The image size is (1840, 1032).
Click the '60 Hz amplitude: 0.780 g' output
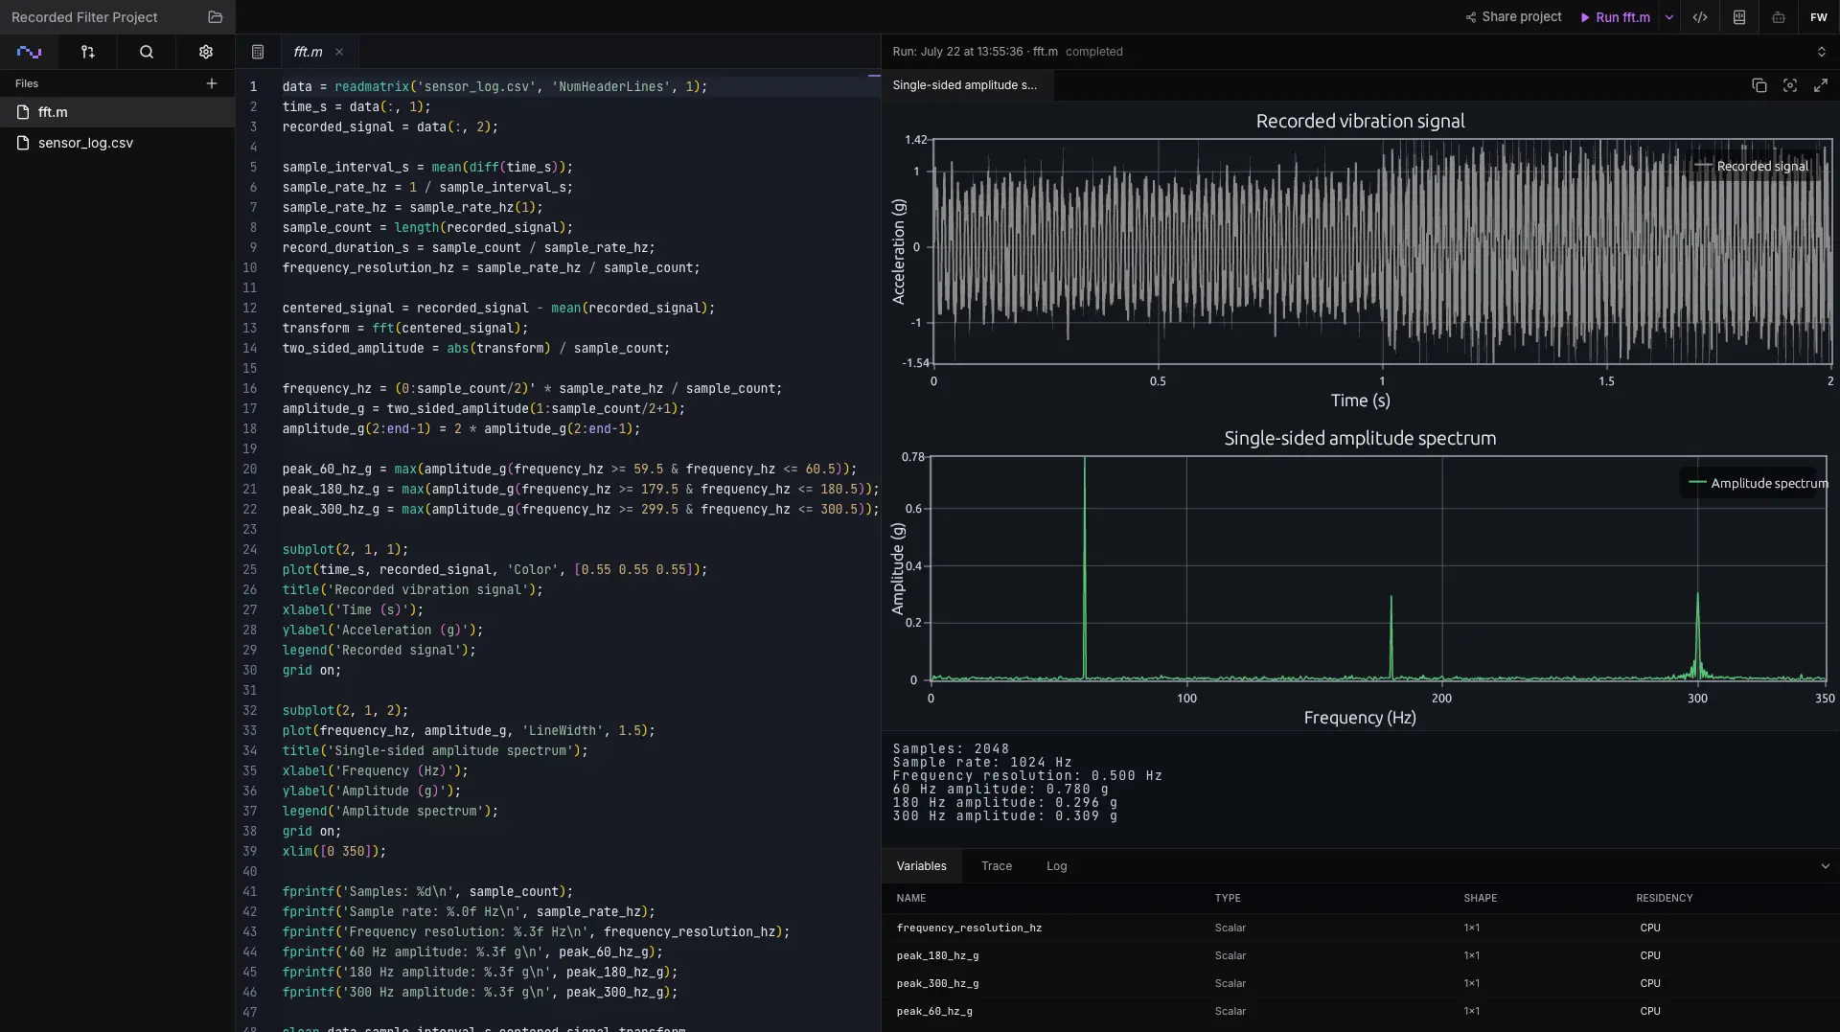point(1000,789)
